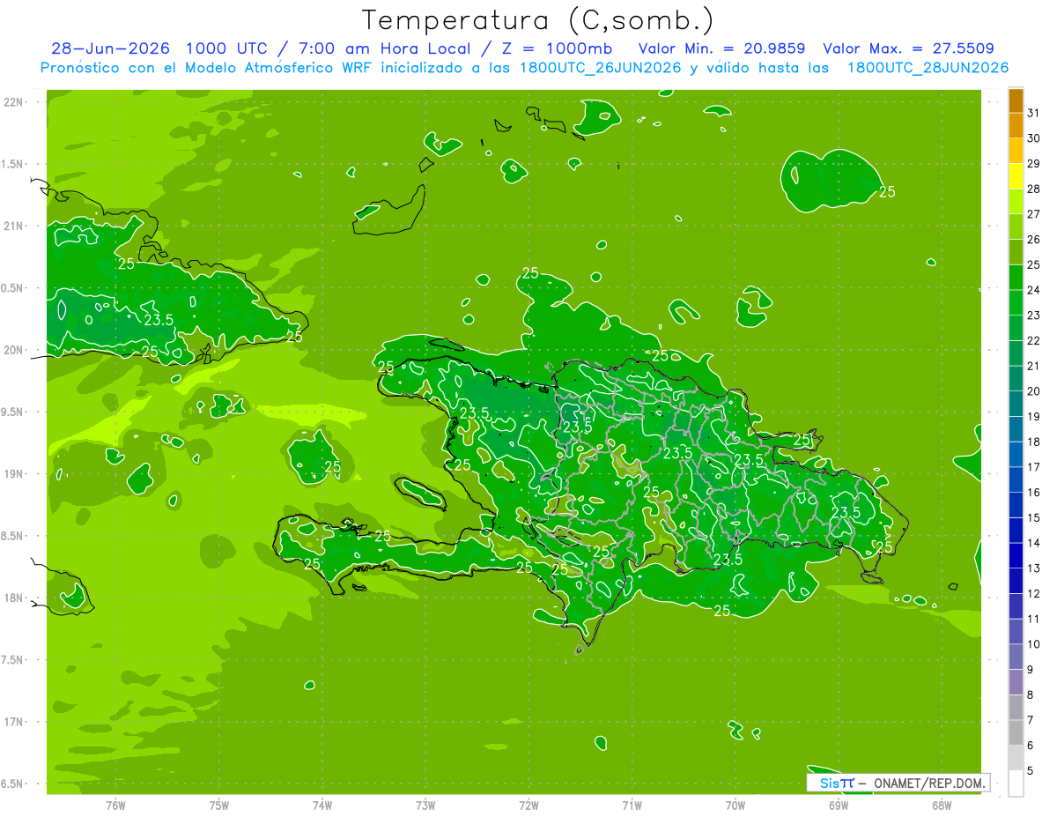Click the blue swatch between 17 and 18

pyautogui.click(x=1016, y=455)
